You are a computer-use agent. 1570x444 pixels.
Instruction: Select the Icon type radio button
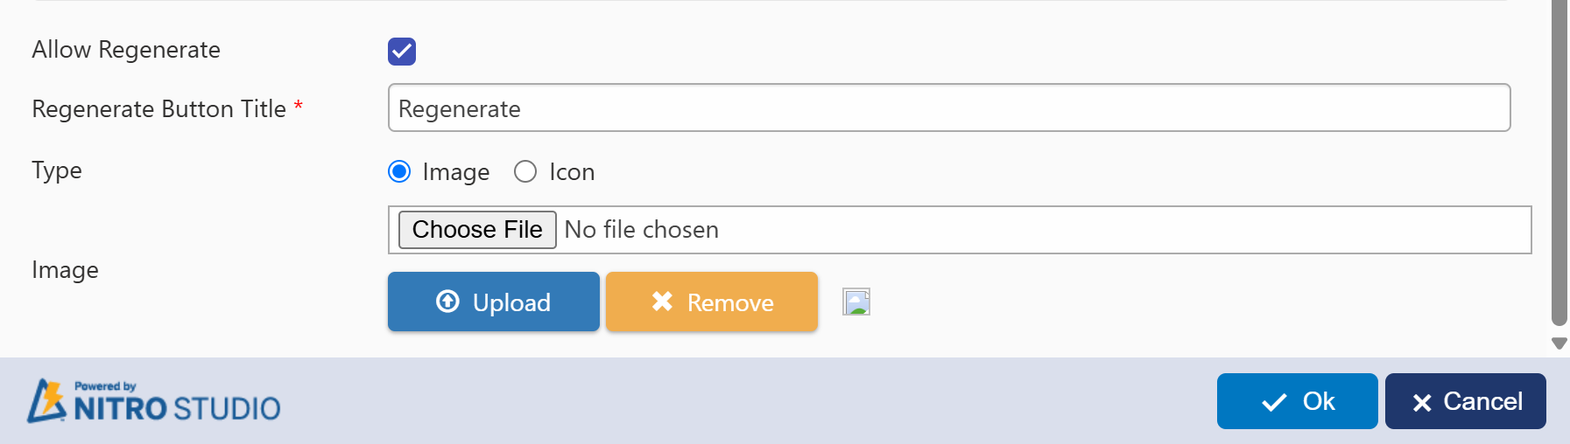tap(525, 171)
